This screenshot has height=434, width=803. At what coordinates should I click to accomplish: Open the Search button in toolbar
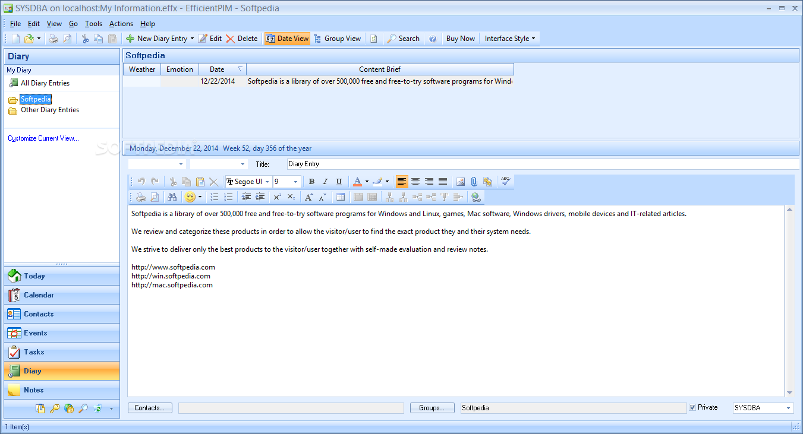(404, 39)
